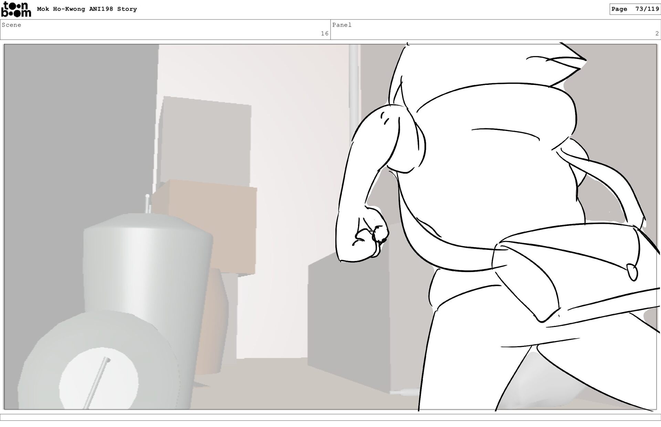Click the Page 73/119 indicator box
The image size is (661, 427).
[634, 9]
